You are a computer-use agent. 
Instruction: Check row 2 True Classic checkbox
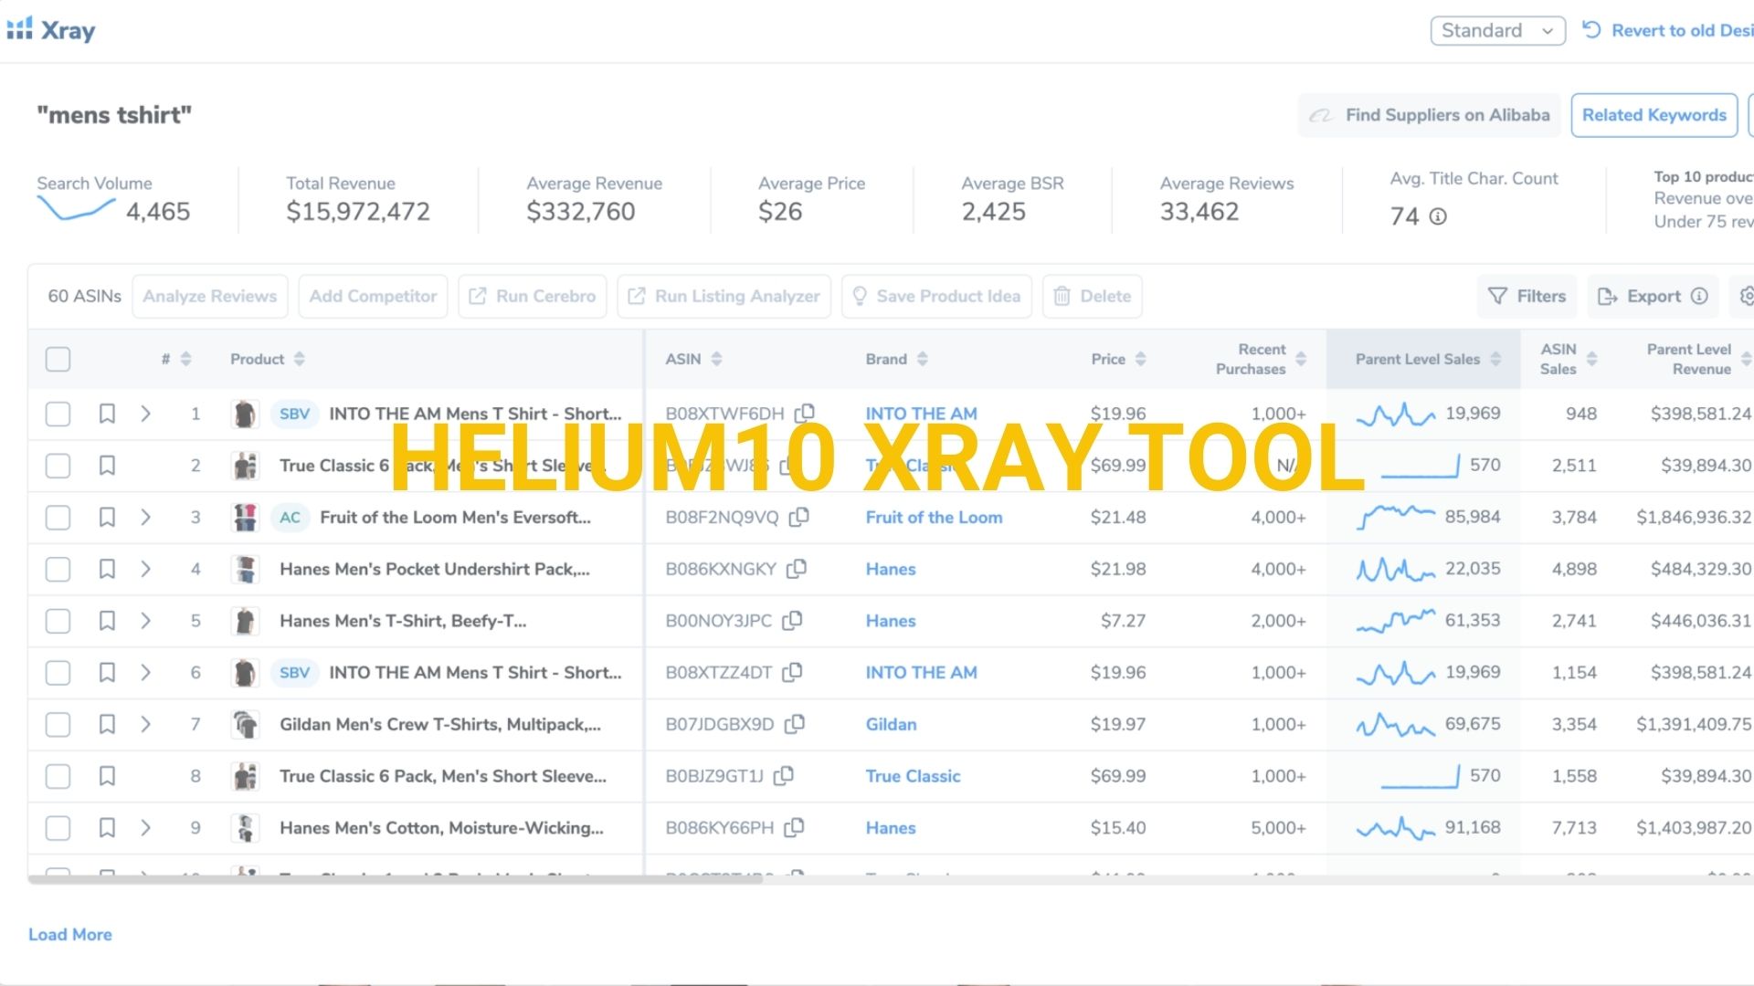[x=58, y=466]
